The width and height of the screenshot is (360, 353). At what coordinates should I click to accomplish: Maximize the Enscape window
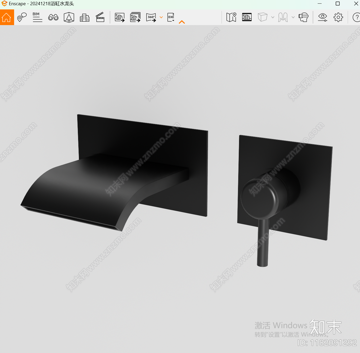click(x=338, y=4)
